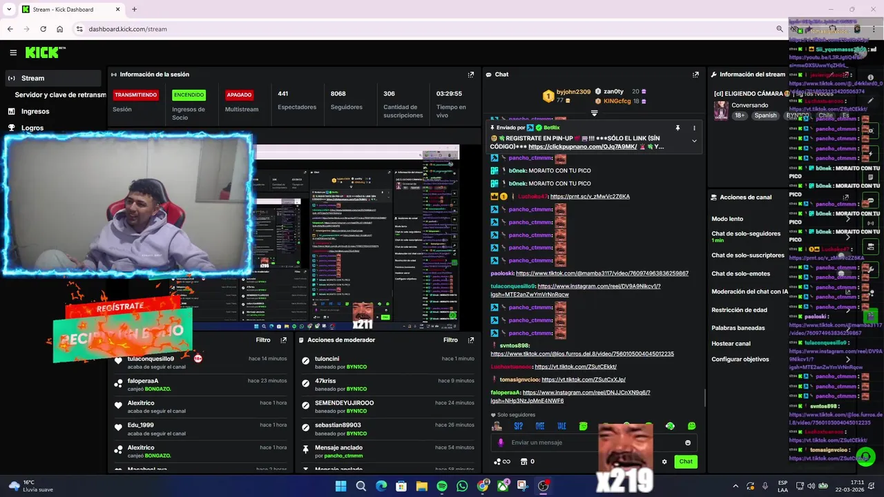Viewport: 884px width, 497px height.
Task: Click moderator action user 47kriss
Action: pos(325,381)
